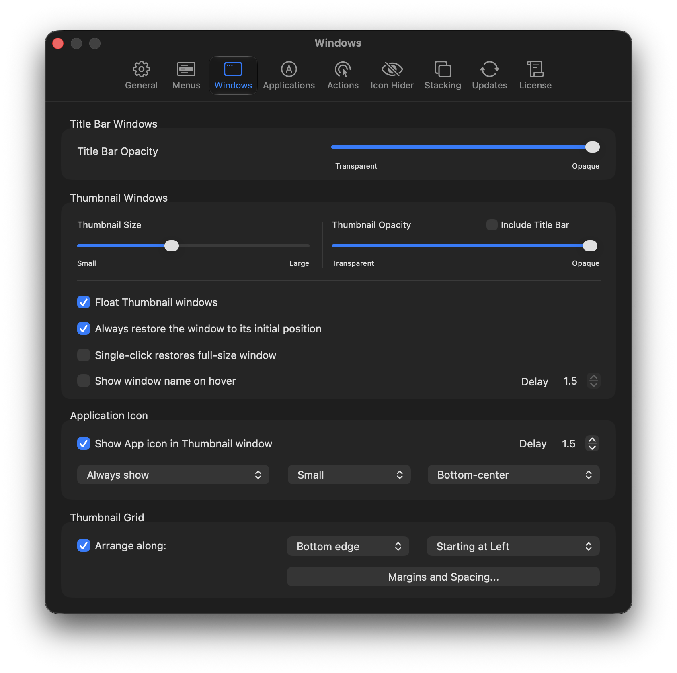Open the Starting at Left dropdown
The width and height of the screenshot is (677, 673).
pos(513,546)
